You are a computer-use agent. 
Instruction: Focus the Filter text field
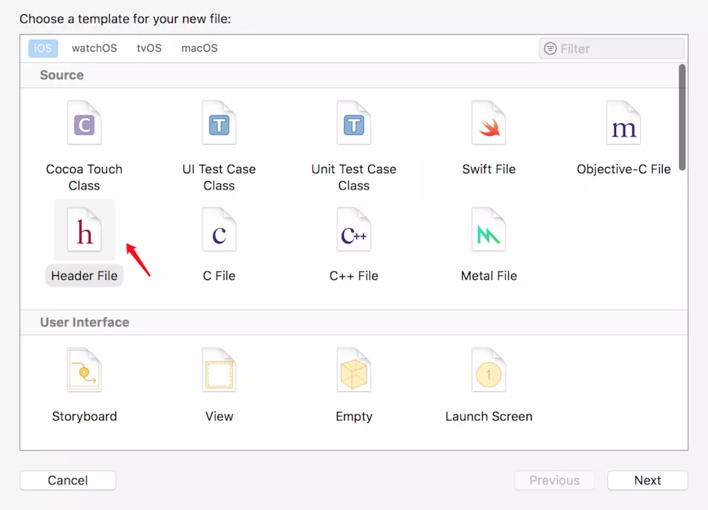click(x=612, y=48)
